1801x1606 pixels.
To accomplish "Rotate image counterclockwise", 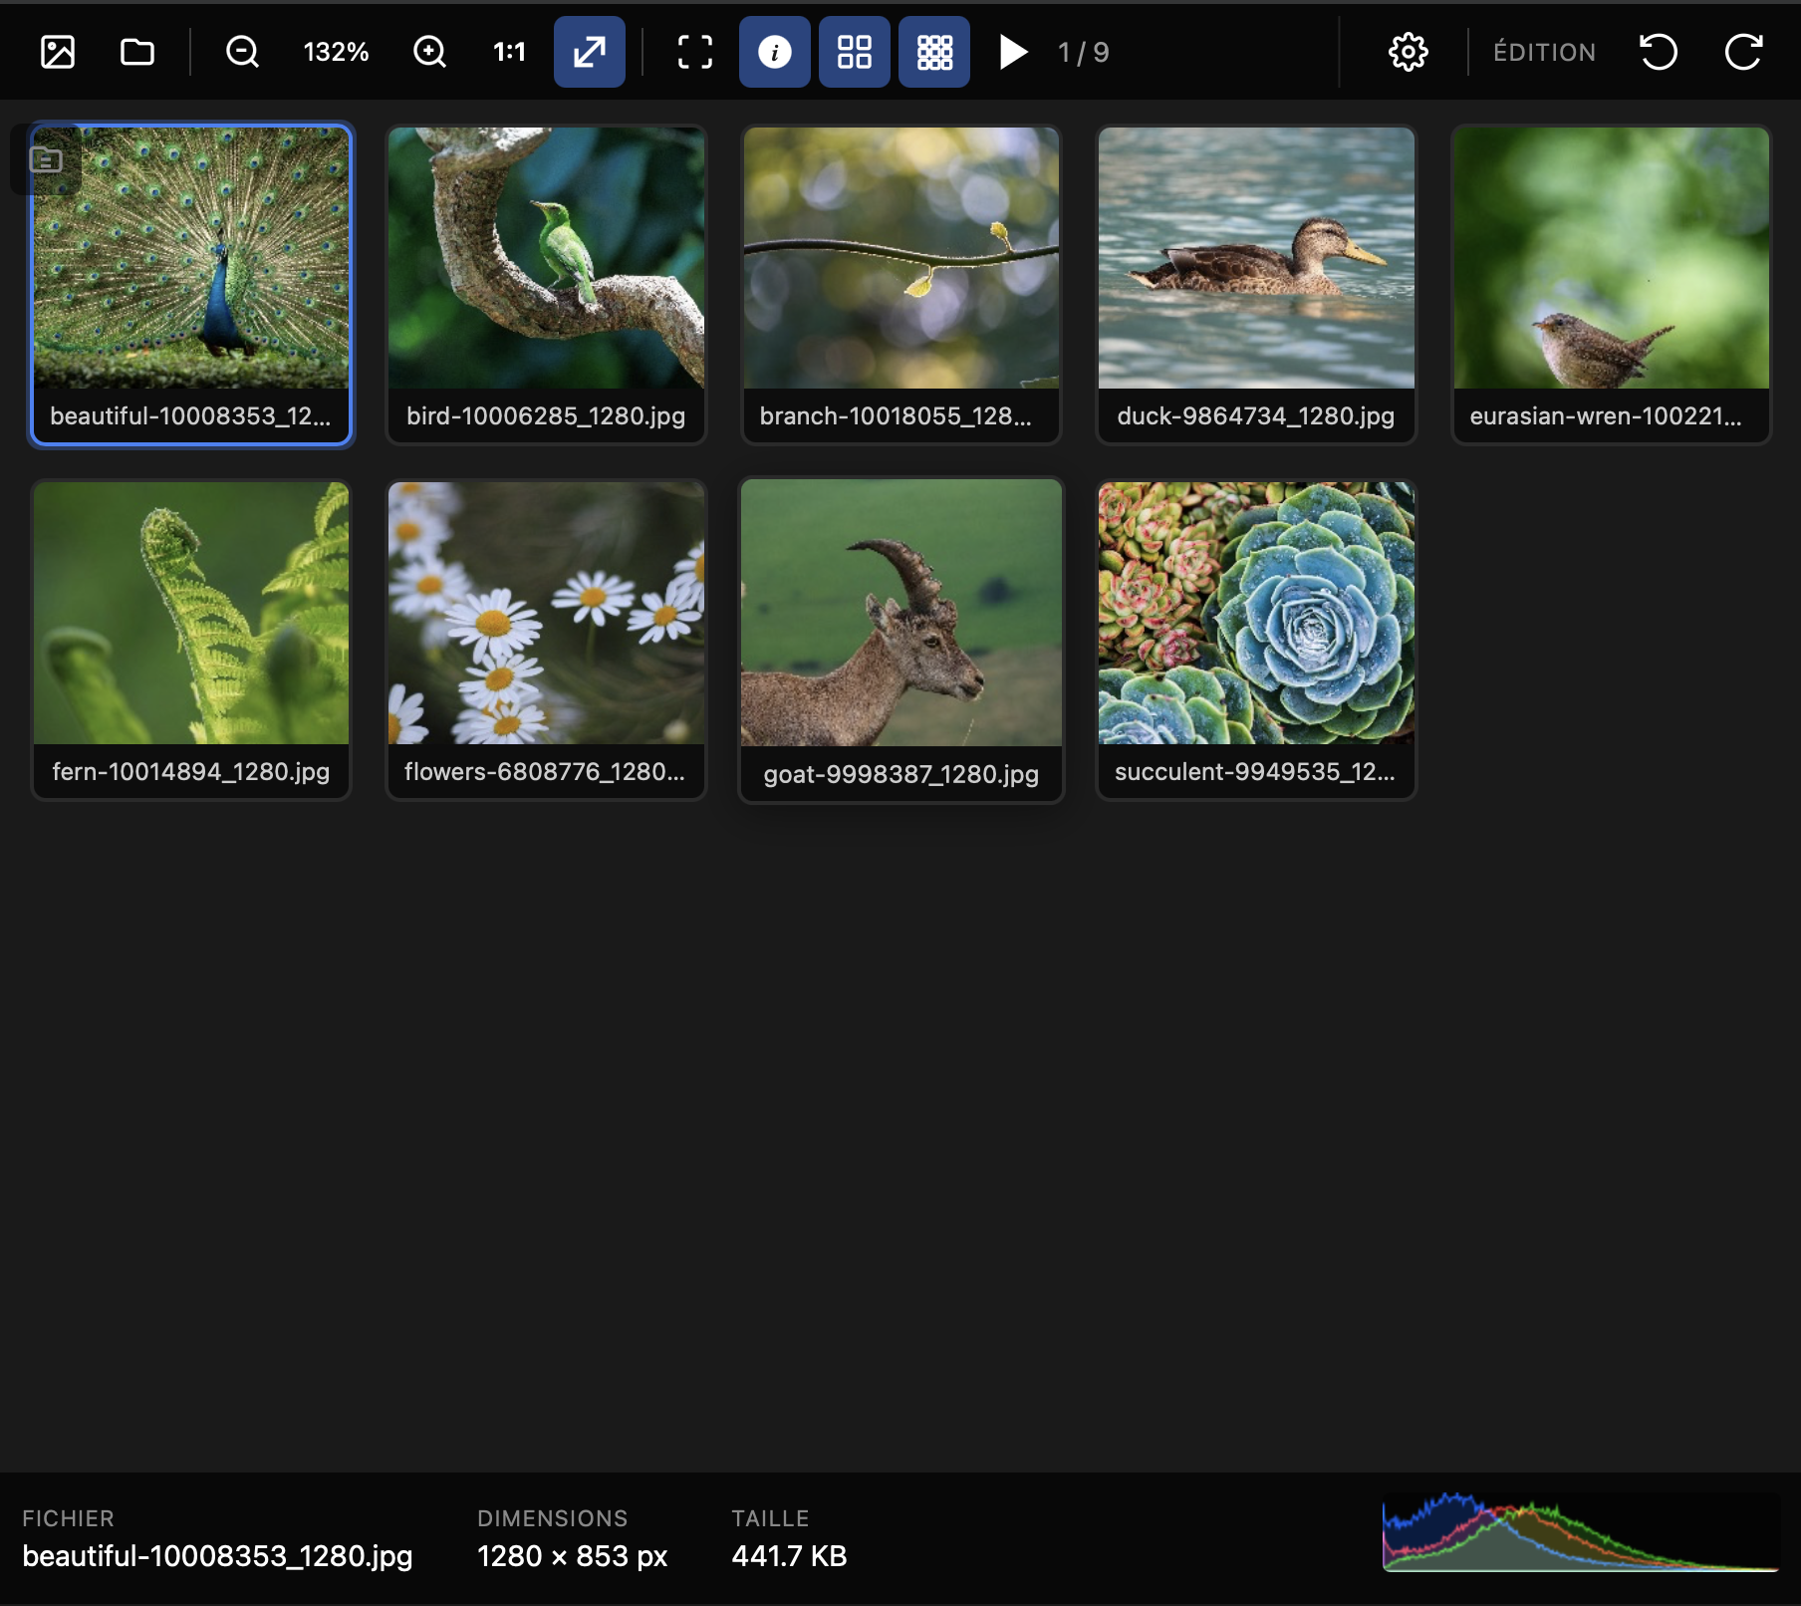I will pyautogui.click(x=1659, y=52).
